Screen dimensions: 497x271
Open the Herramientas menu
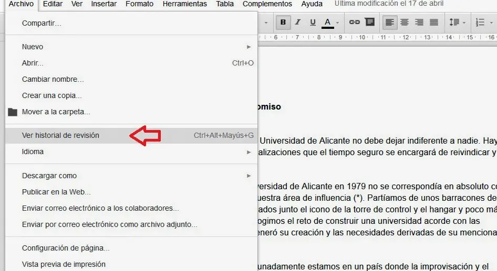185,4
